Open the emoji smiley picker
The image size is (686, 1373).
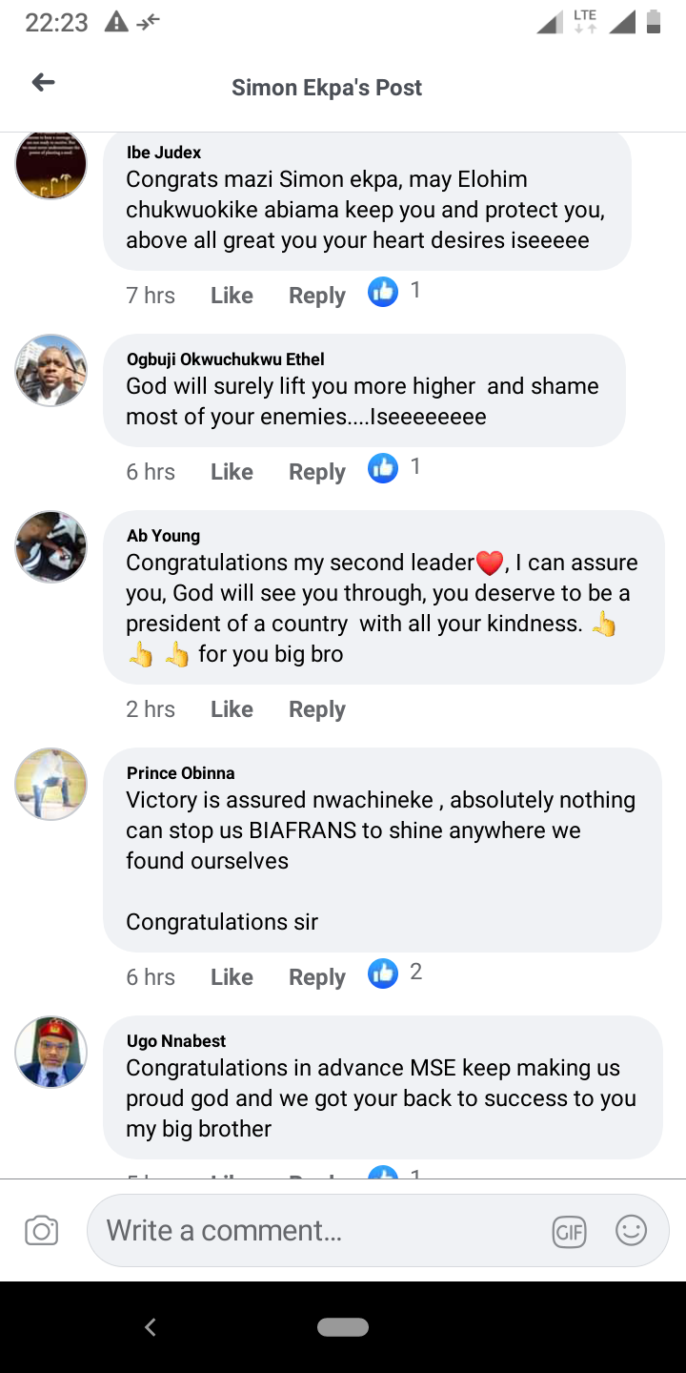(x=631, y=1231)
